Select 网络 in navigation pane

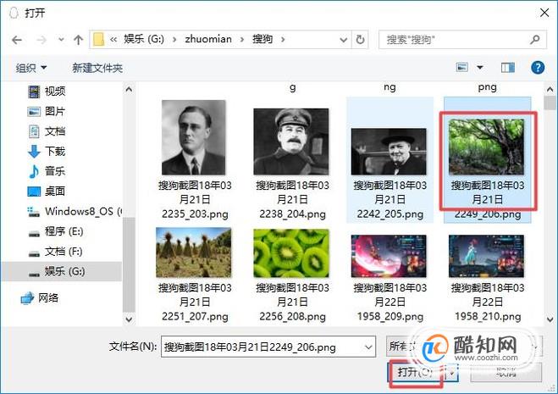pos(48,297)
